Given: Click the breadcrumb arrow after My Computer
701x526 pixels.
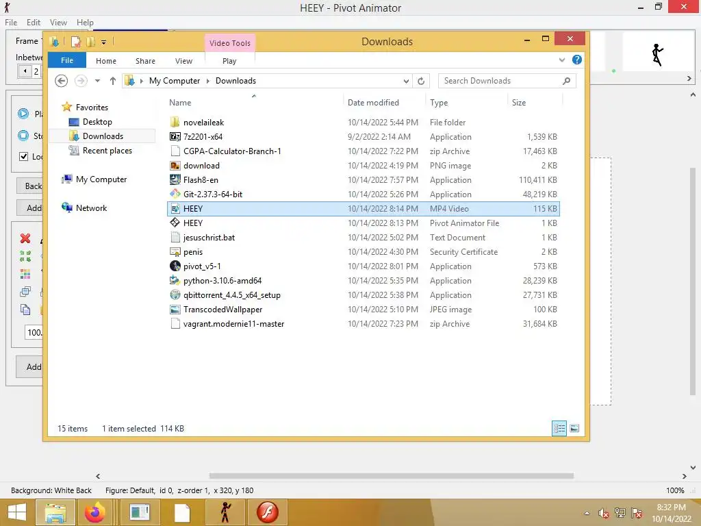Looking at the screenshot, I should click(208, 81).
